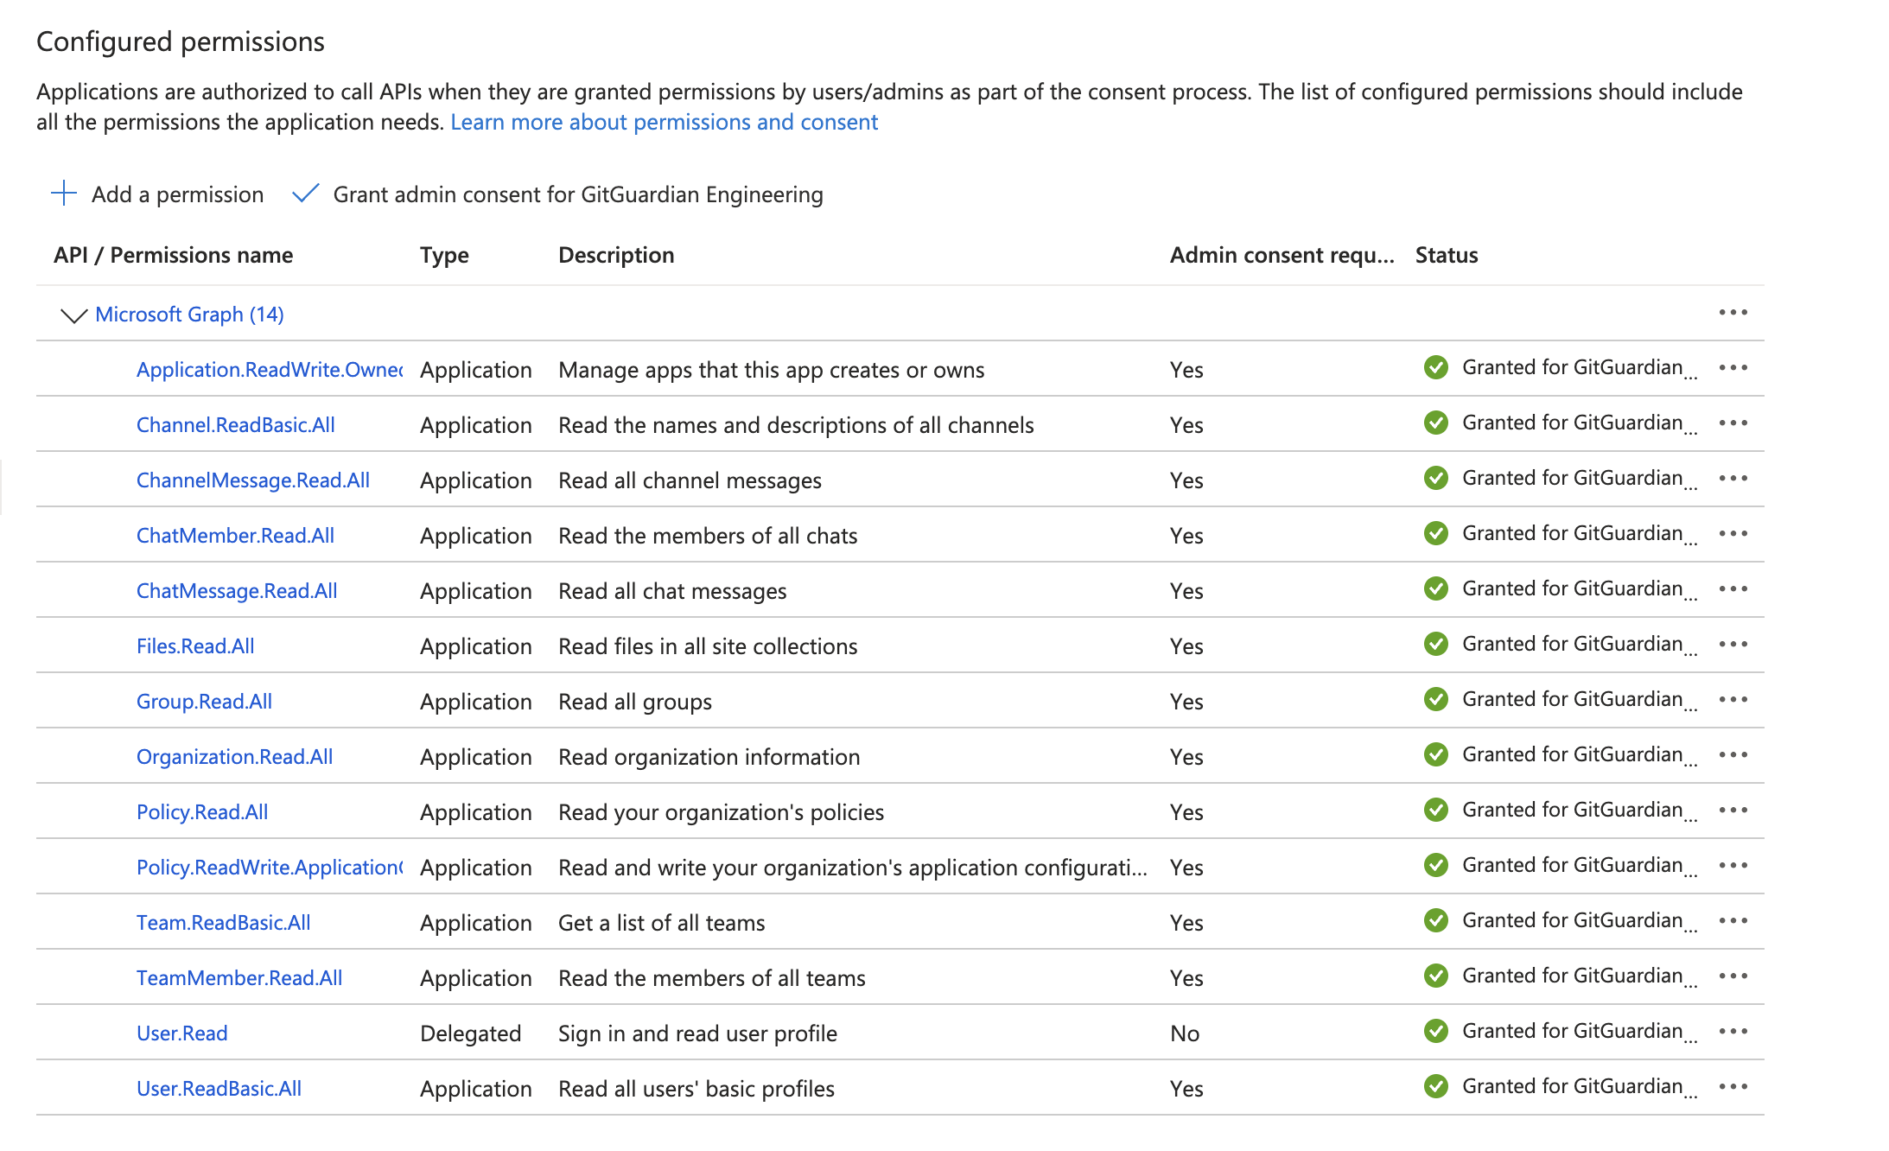Click Granted for GitGuardian status in Organization.Read.All row
Viewport: 1889px width, 1151px height.
(1580, 755)
